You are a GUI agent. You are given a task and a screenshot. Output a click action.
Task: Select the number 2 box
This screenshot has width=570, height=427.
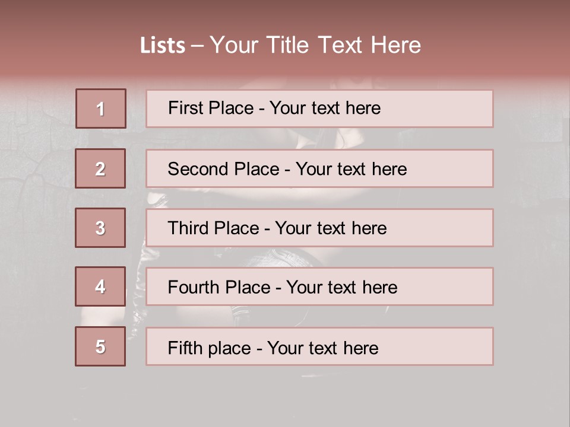pyautogui.click(x=100, y=168)
